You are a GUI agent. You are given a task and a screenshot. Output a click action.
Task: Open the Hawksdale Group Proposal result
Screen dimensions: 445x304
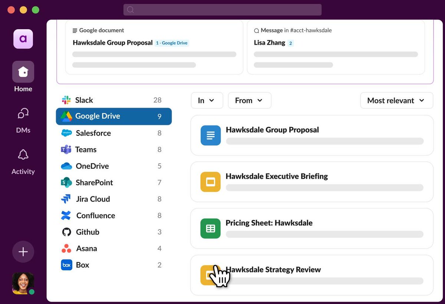pyautogui.click(x=312, y=135)
